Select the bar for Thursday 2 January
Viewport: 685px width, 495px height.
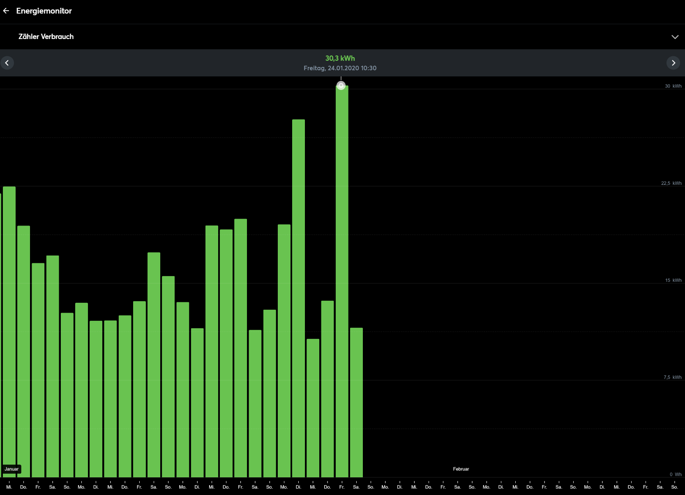coord(23,352)
